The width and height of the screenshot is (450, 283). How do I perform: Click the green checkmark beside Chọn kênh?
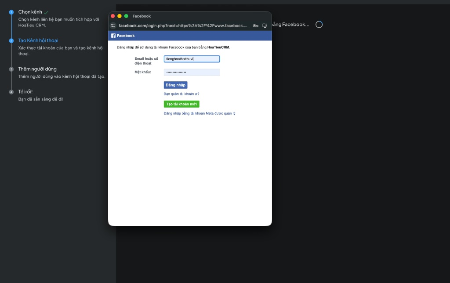coord(47,12)
